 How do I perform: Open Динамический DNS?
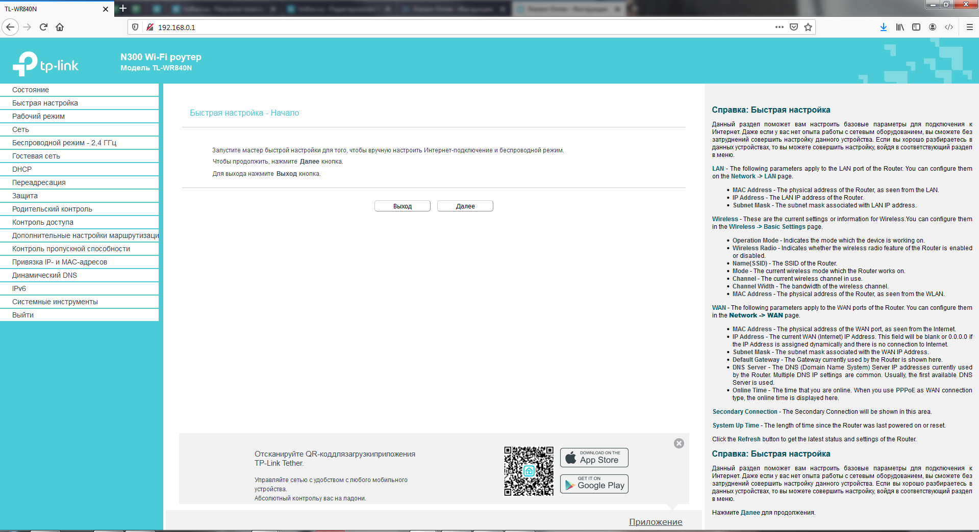[79, 275]
